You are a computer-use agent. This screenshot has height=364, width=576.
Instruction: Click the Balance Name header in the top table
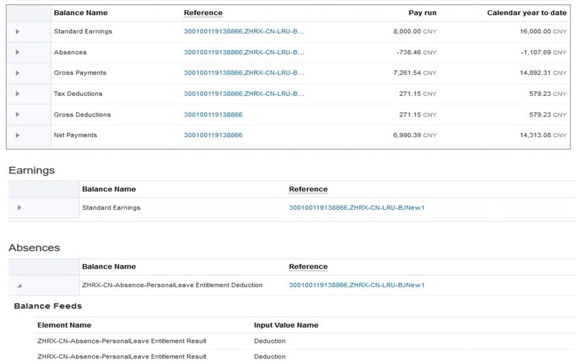(x=80, y=13)
